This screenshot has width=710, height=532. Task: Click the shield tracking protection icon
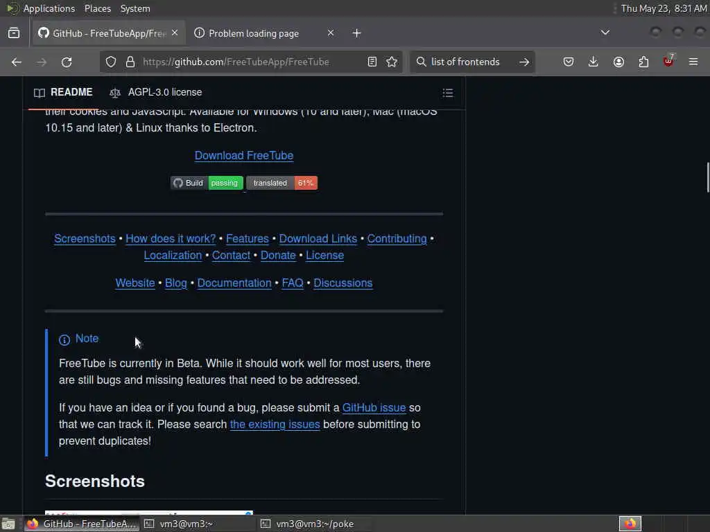[x=111, y=62]
